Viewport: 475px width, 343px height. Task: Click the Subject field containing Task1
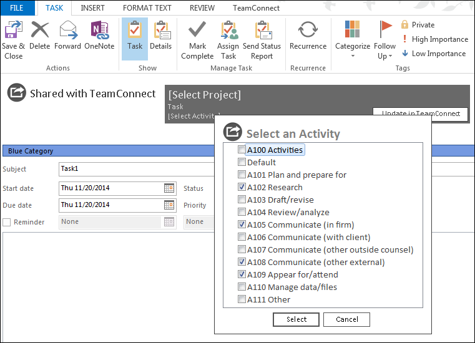[x=136, y=169]
